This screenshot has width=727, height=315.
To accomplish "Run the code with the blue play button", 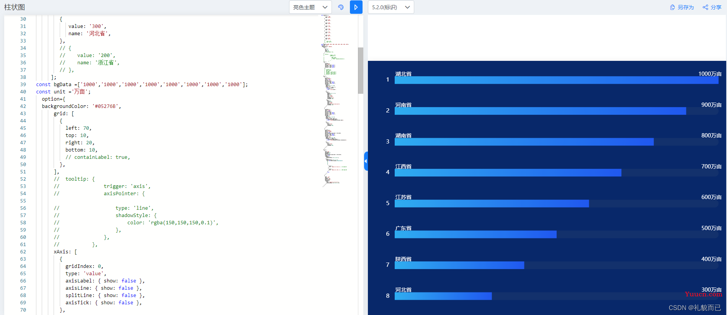I will (356, 7).
